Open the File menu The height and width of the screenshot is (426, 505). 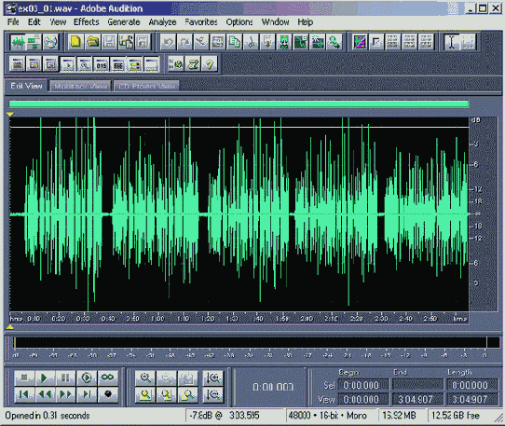click(13, 22)
